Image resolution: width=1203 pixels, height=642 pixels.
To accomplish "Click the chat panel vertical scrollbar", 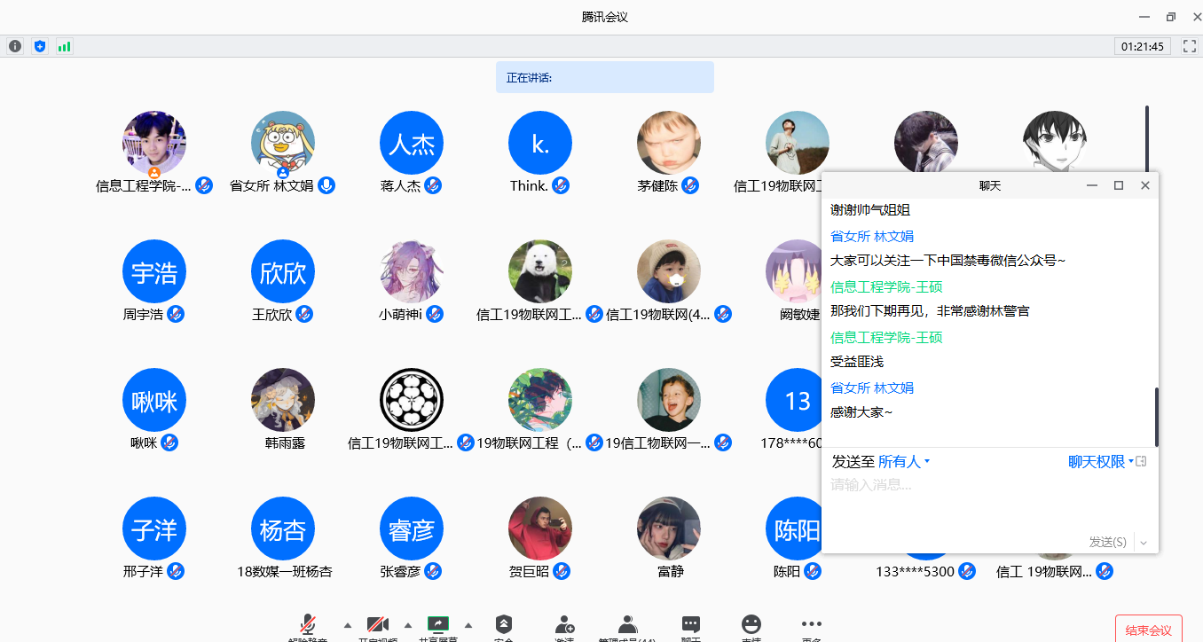I will (1156, 417).
